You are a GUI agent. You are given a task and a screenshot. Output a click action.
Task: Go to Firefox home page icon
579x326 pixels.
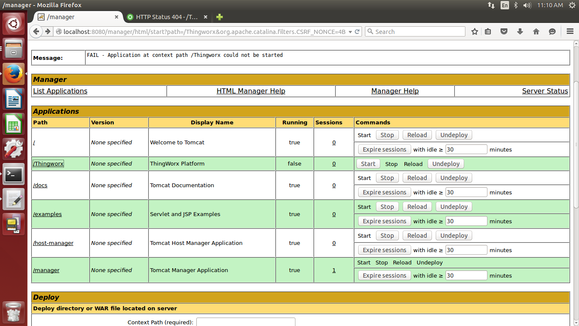tap(536, 31)
